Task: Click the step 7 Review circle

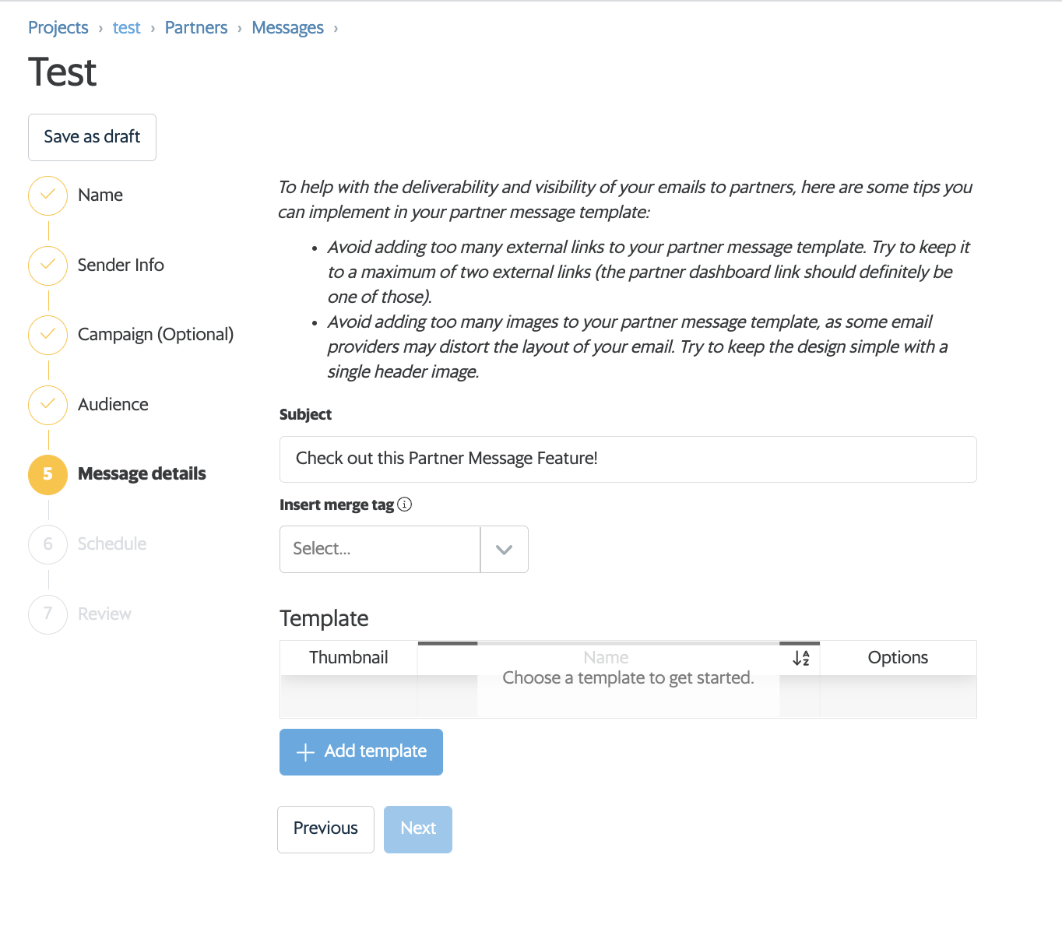Action: pyautogui.click(x=48, y=614)
